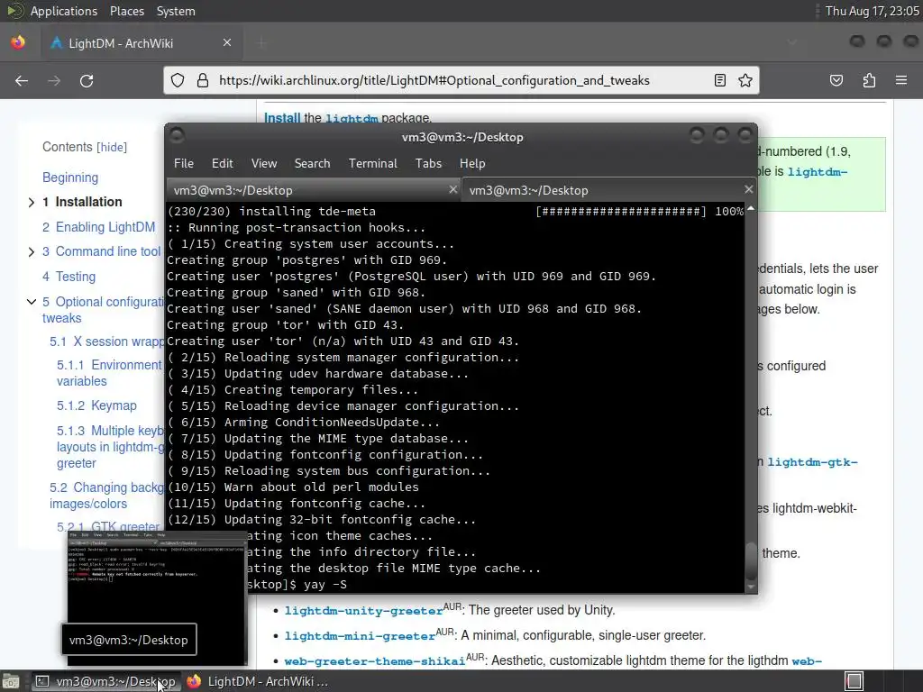Reload the ArchWiki page
Screen dimensions: 923x692
(x=87, y=80)
